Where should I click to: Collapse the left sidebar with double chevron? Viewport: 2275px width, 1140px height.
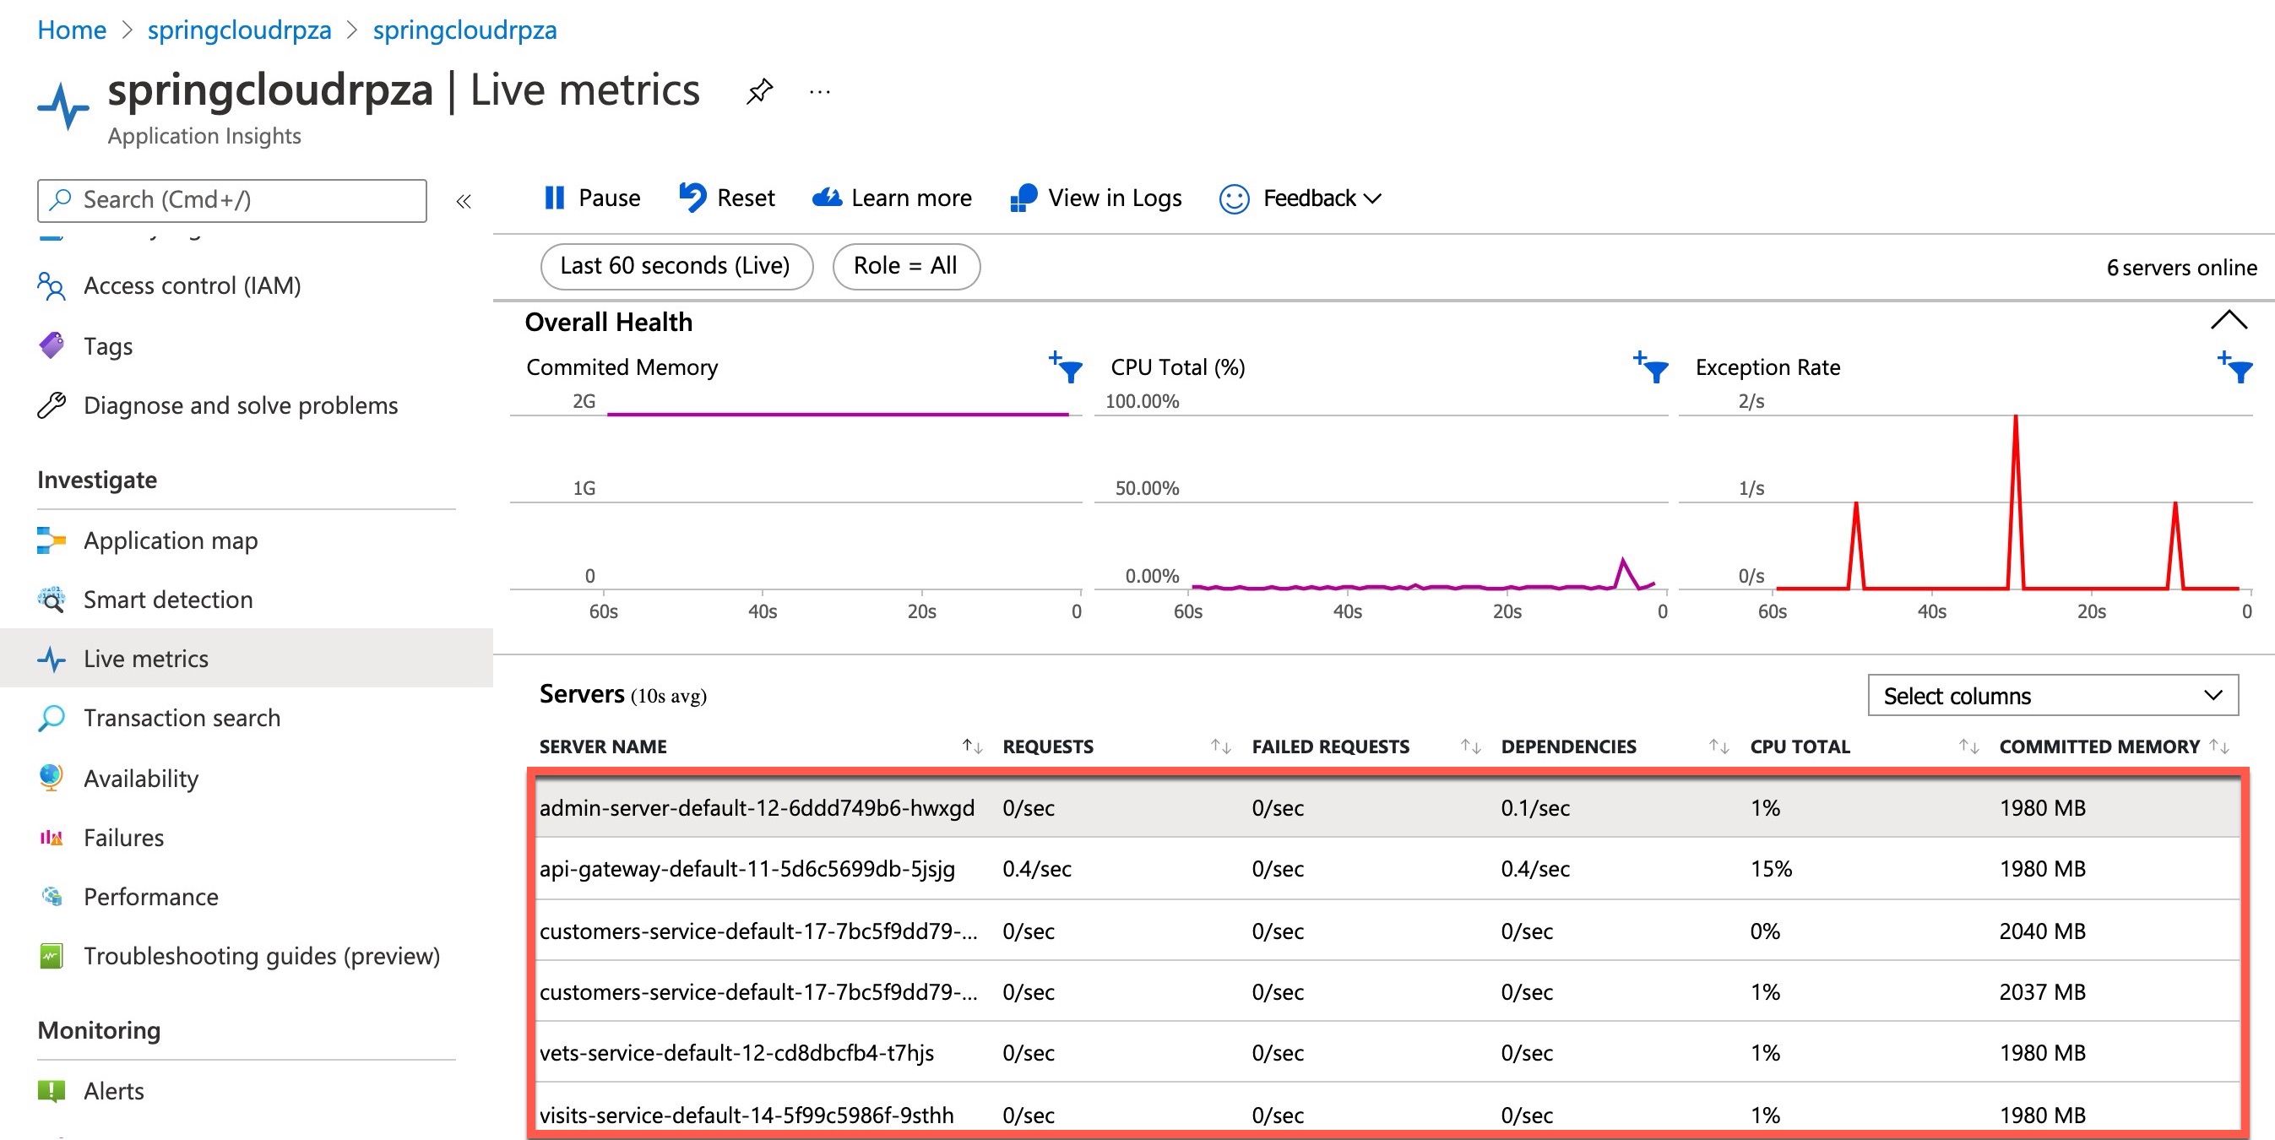[x=464, y=201]
